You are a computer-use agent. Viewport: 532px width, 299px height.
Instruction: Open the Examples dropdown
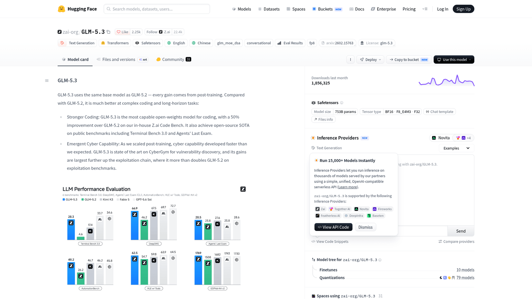pos(456,148)
